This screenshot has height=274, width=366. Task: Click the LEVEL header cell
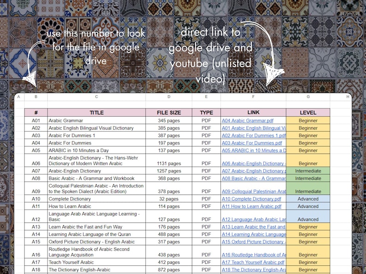308,113
